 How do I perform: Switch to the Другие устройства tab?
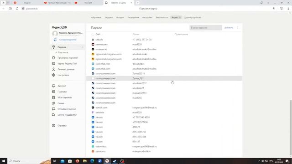[193, 17]
